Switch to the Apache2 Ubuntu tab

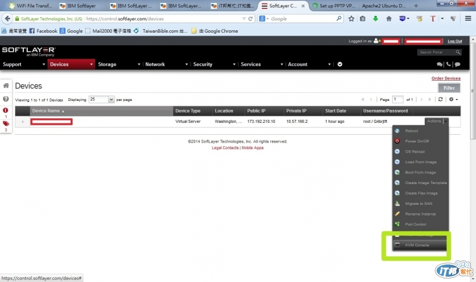coord(384,6)
